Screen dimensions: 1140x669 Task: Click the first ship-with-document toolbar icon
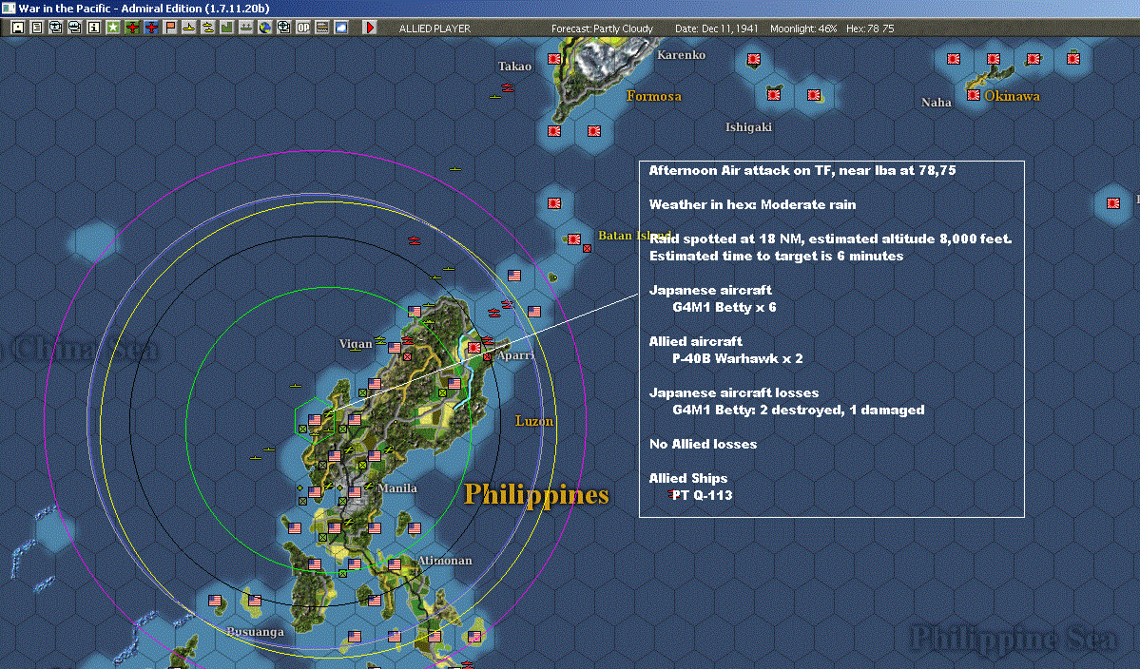point(56,28)
